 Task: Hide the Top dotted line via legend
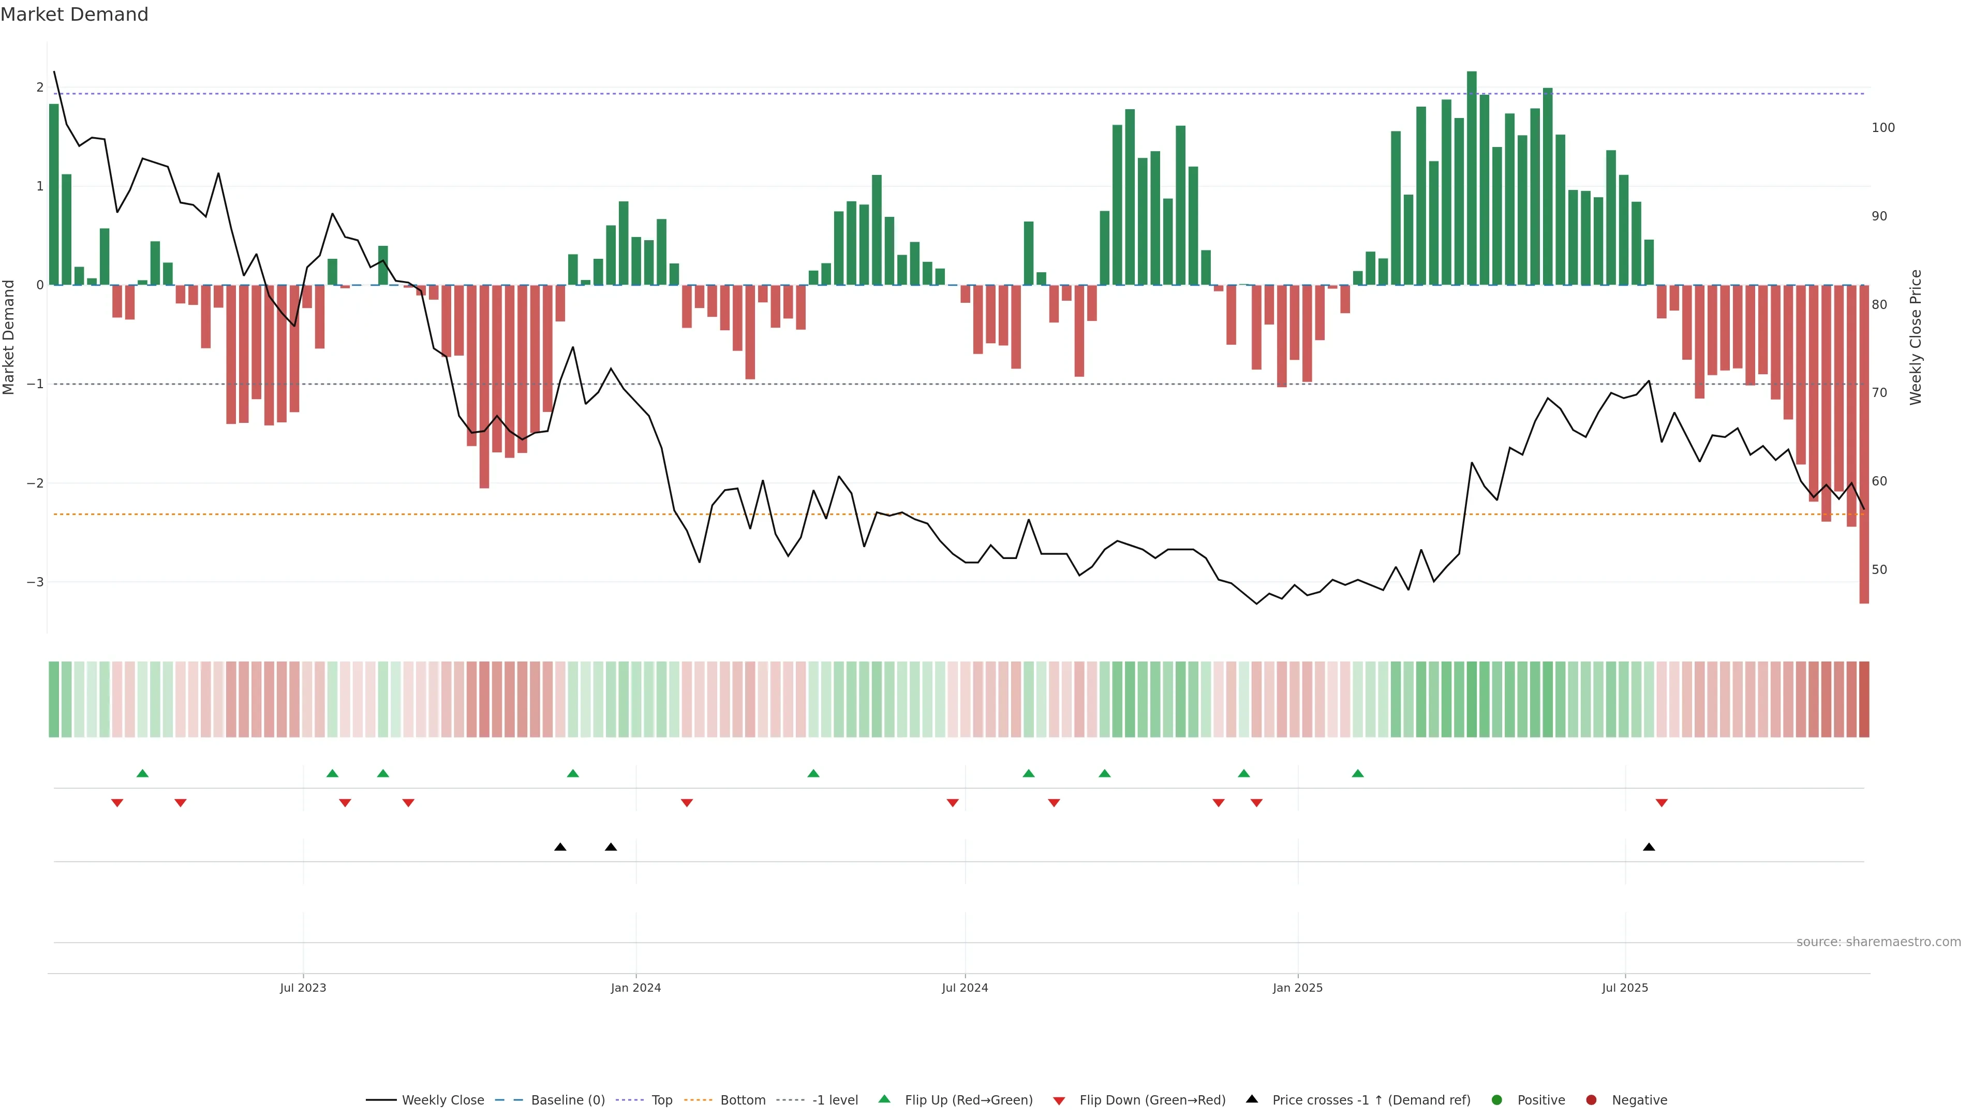tap(661, 1100)
